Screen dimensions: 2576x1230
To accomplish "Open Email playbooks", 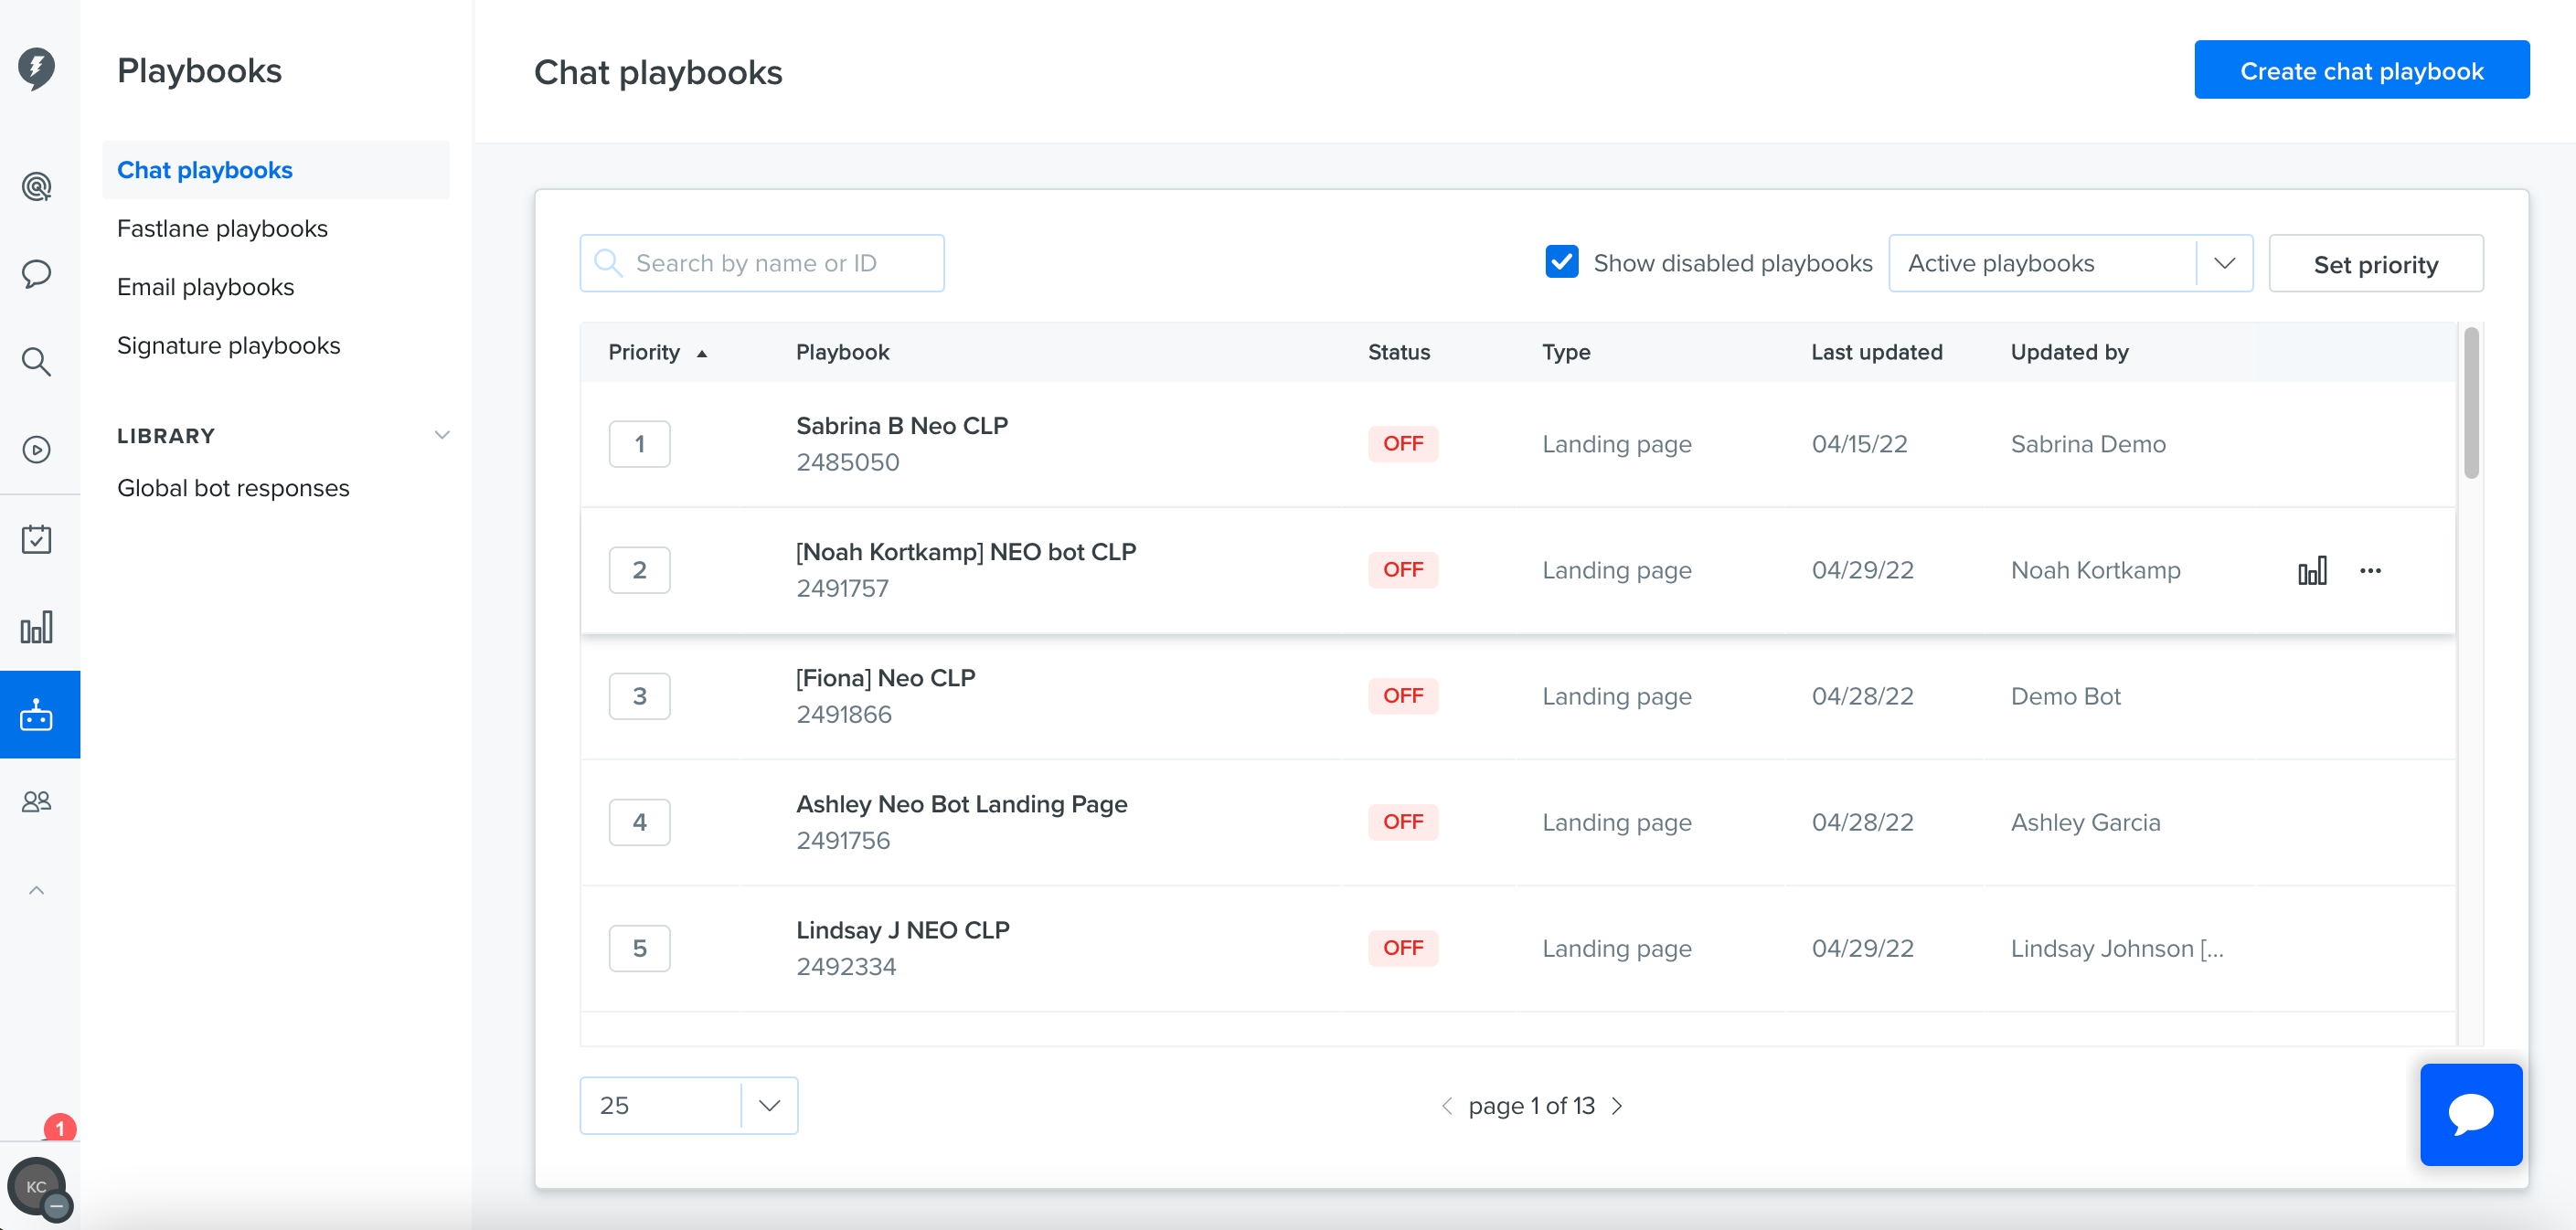I will pos(205,287).
